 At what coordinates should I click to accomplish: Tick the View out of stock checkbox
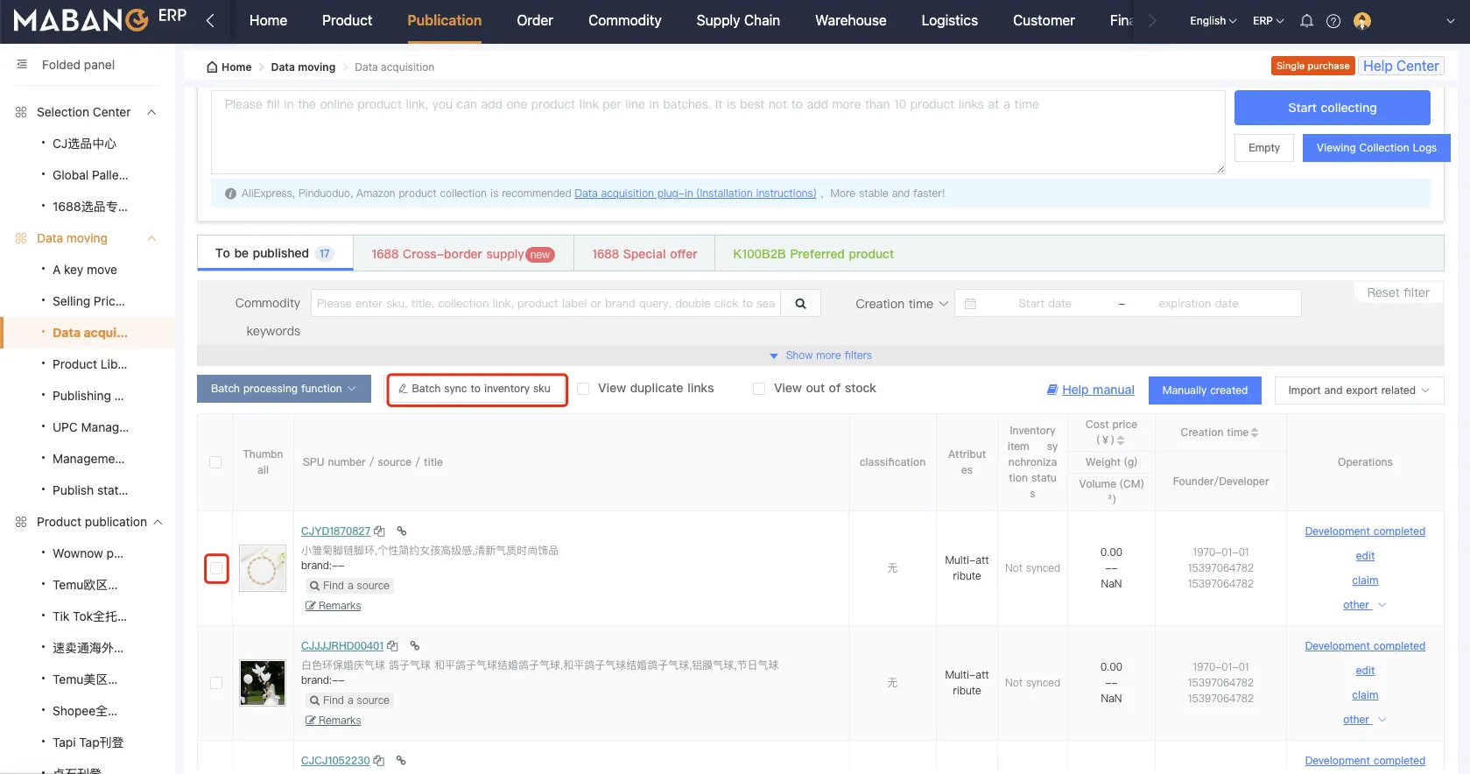759,389
